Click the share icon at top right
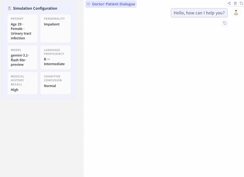Screen dimensions: 244x177 [229, 3]
